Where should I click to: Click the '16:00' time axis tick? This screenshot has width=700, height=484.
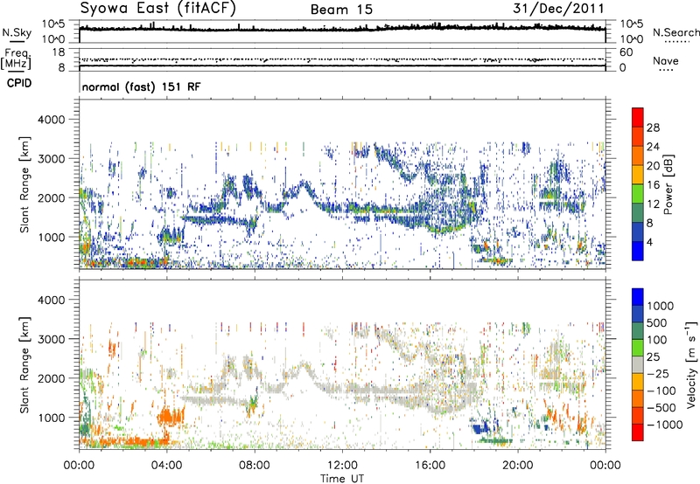coord(430,466)
